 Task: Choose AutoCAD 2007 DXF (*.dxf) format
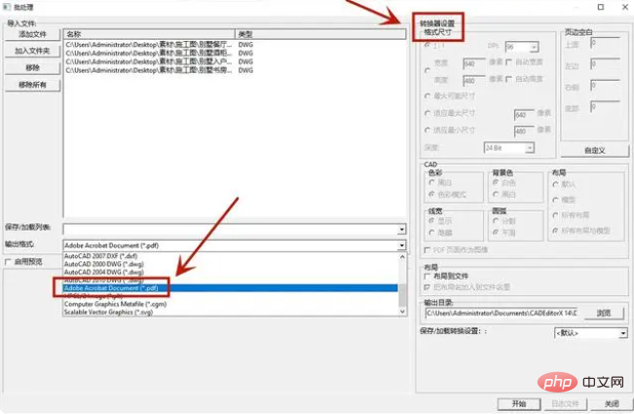tap(100, 256)
